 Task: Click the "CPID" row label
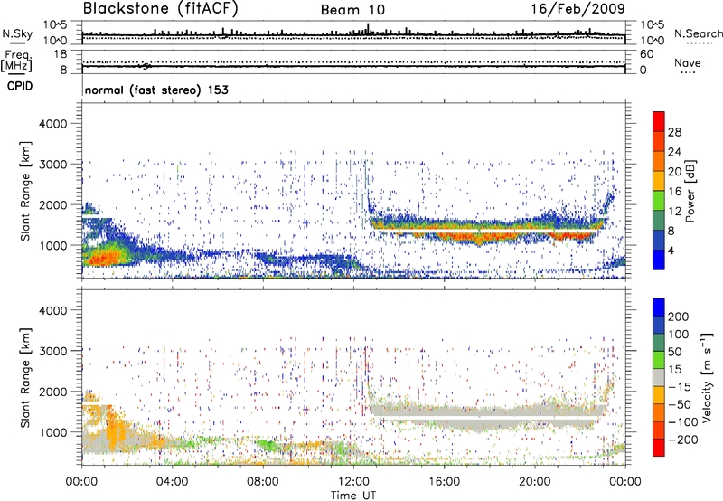click(20, 86)
